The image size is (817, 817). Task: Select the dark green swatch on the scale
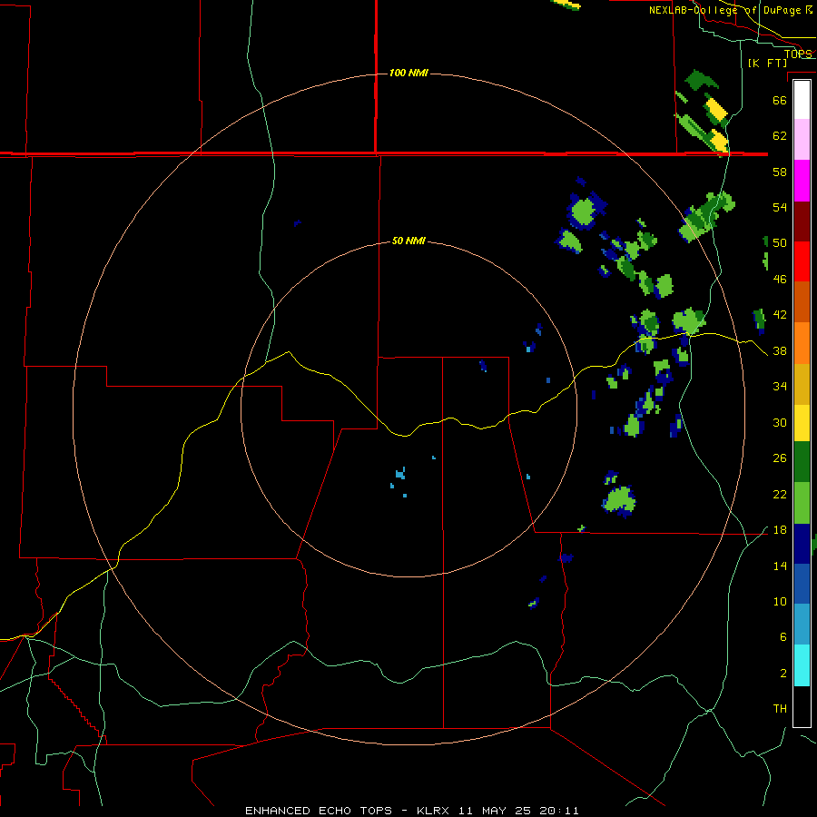tap(802, 462)
